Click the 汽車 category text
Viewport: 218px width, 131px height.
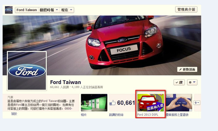coord(10,97)
